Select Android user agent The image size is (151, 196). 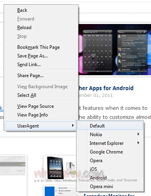(x=110, y=178)
